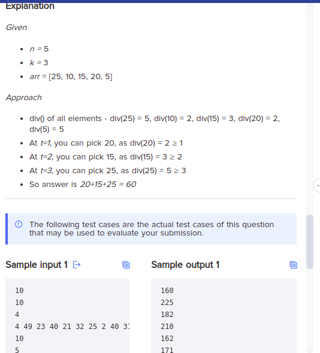Click the Sample input 1 heading text
This screenshot has height=353, width=320.
click(x=37, y=265)
